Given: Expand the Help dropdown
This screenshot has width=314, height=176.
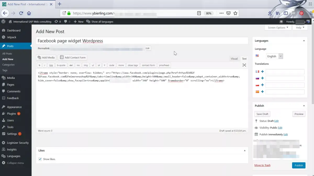Looking at the screenshot, I should point(300,28).
